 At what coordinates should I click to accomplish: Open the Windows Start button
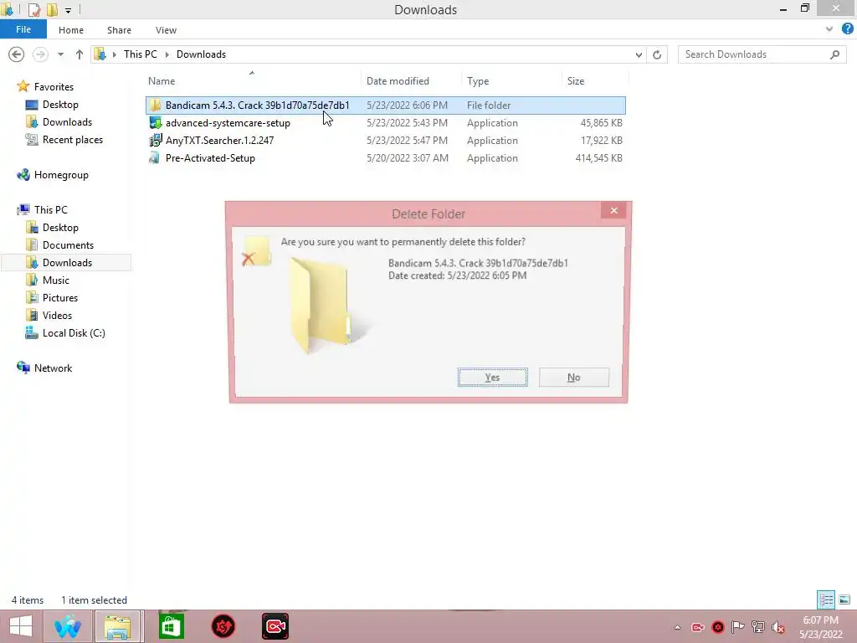(21, 626)
